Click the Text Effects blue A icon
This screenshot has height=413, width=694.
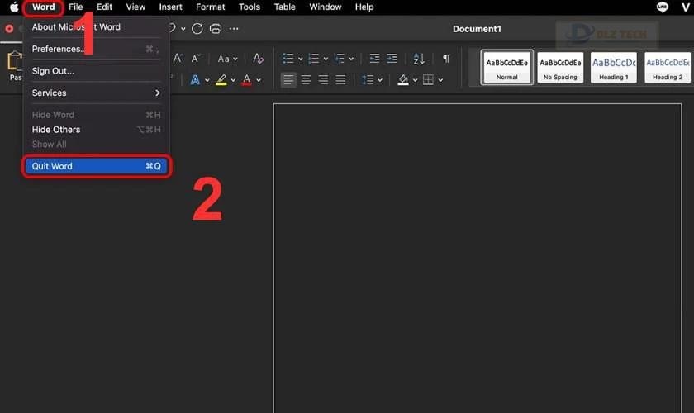click(x=195, y=80)
